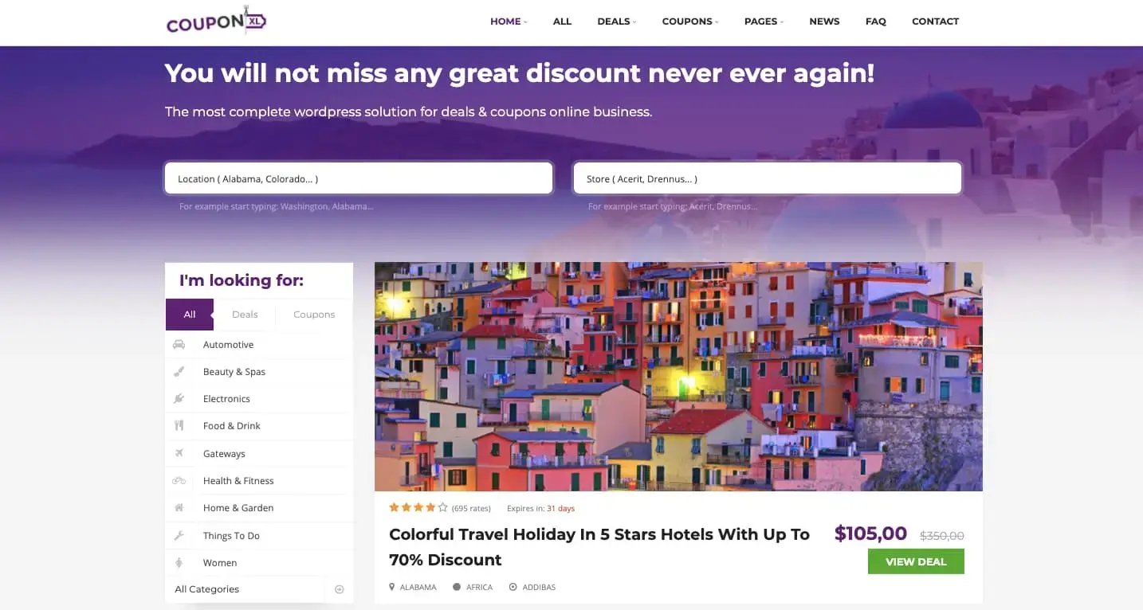The image size is (1143, 610).
Task: Switch to the Deals tab in the sidebar
Action: 245,315
